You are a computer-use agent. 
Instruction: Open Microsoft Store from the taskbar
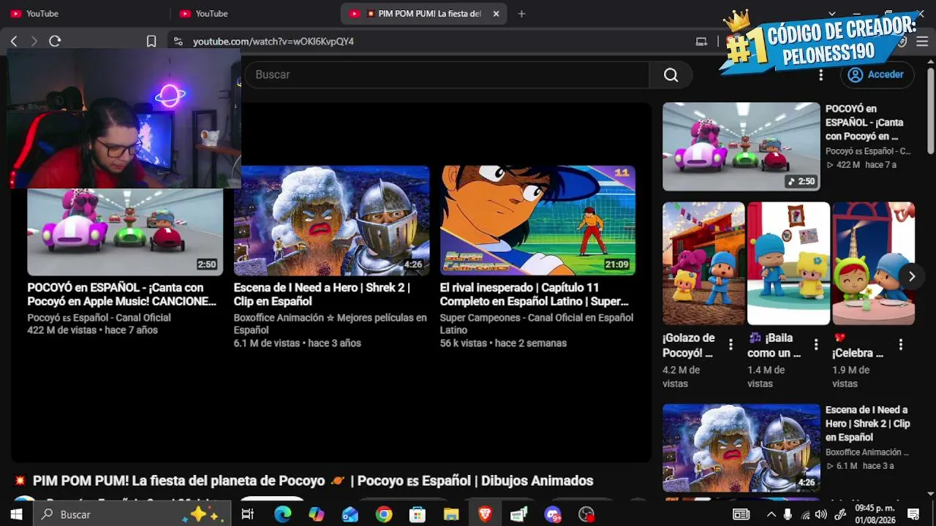click(x=418, y=514)
